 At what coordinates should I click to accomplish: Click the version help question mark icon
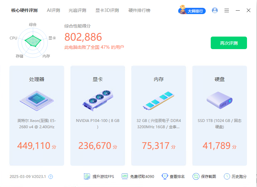(51, 177)
